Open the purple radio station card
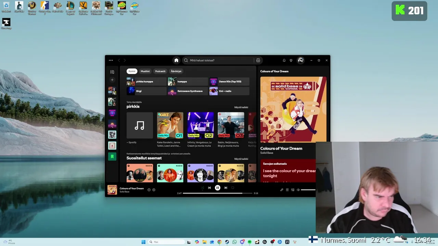Viewport: 438px width, 246px height. click(x=201, y=173)
